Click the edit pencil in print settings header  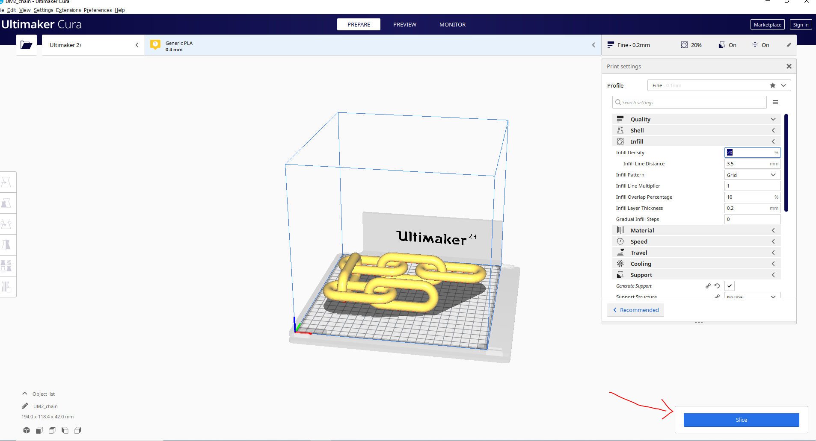(x=789, y=45)
